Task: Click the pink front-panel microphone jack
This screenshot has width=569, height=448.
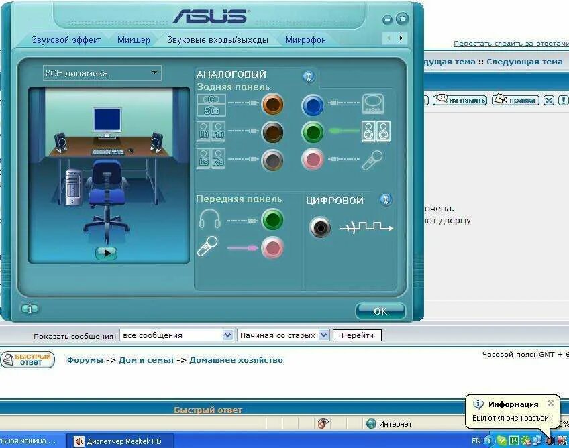Action: click(x=271, y=248)
